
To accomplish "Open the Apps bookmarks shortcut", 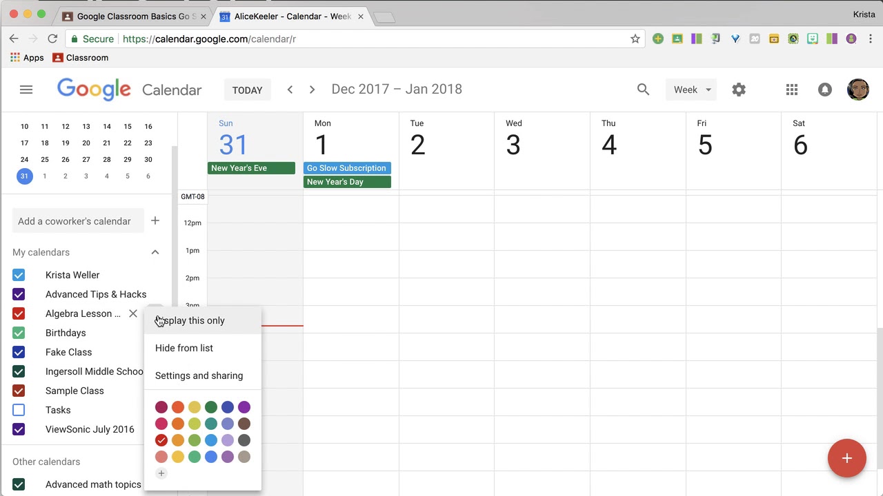I will pyautogui.click(x=27, y=58).
